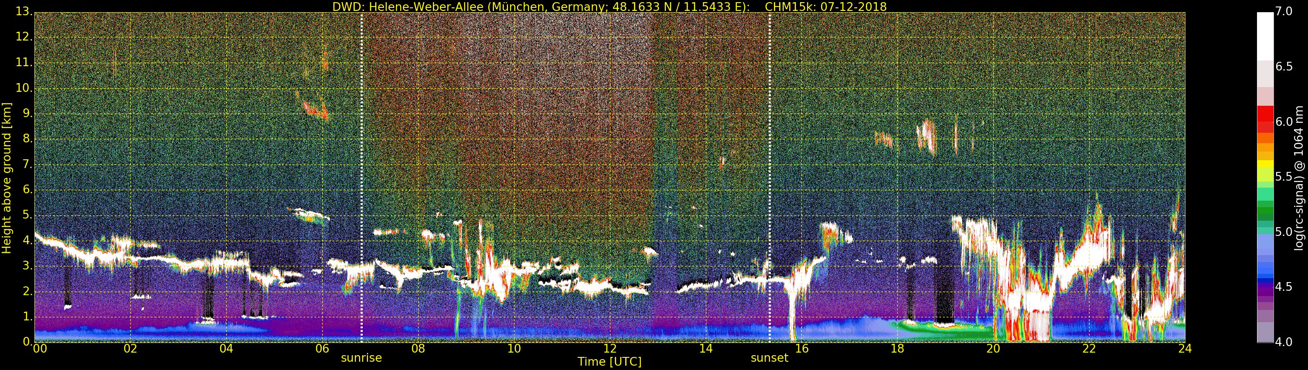Click the height tick label '4.'
The height and width of the screenshot is (370, 1308).
(x=27, y=240)
